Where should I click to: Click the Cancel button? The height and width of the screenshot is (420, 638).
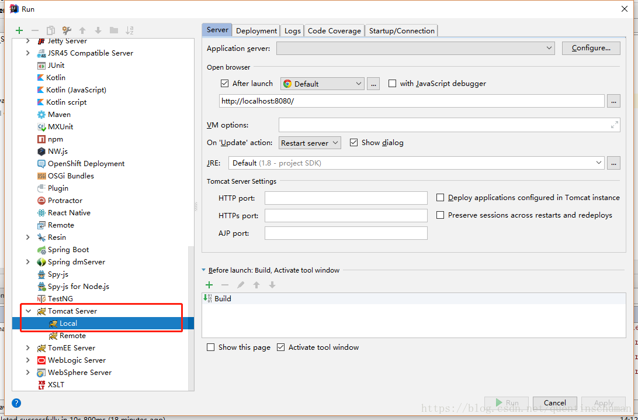555,403
